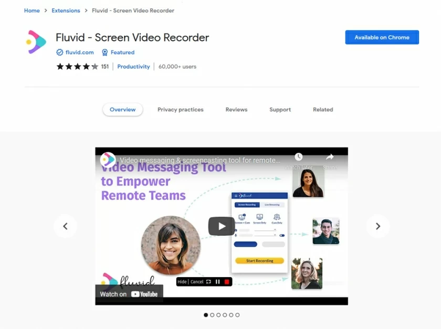Viewport: 441px width, 329px height.
Task: Click the Share arrow icon on video
Action: coord(330,157)
